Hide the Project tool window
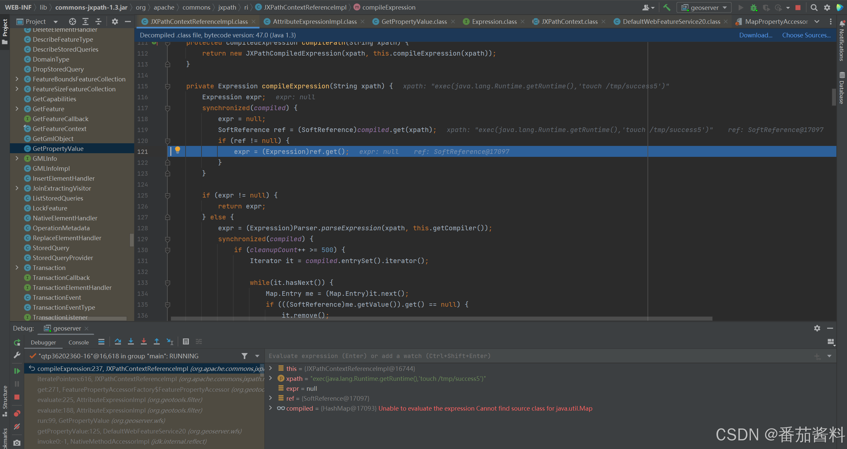 [128, 22]
